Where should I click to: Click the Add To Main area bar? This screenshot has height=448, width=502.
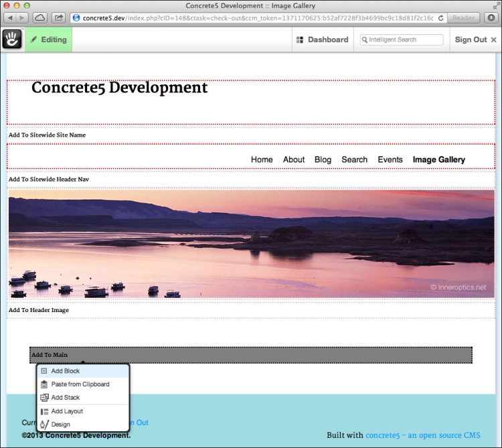[251, 355]
